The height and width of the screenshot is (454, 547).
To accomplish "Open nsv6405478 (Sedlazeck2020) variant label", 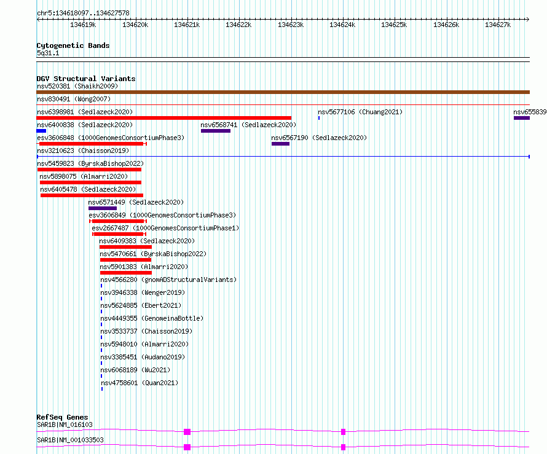I will pyautogui.click(x=88, y=189).
